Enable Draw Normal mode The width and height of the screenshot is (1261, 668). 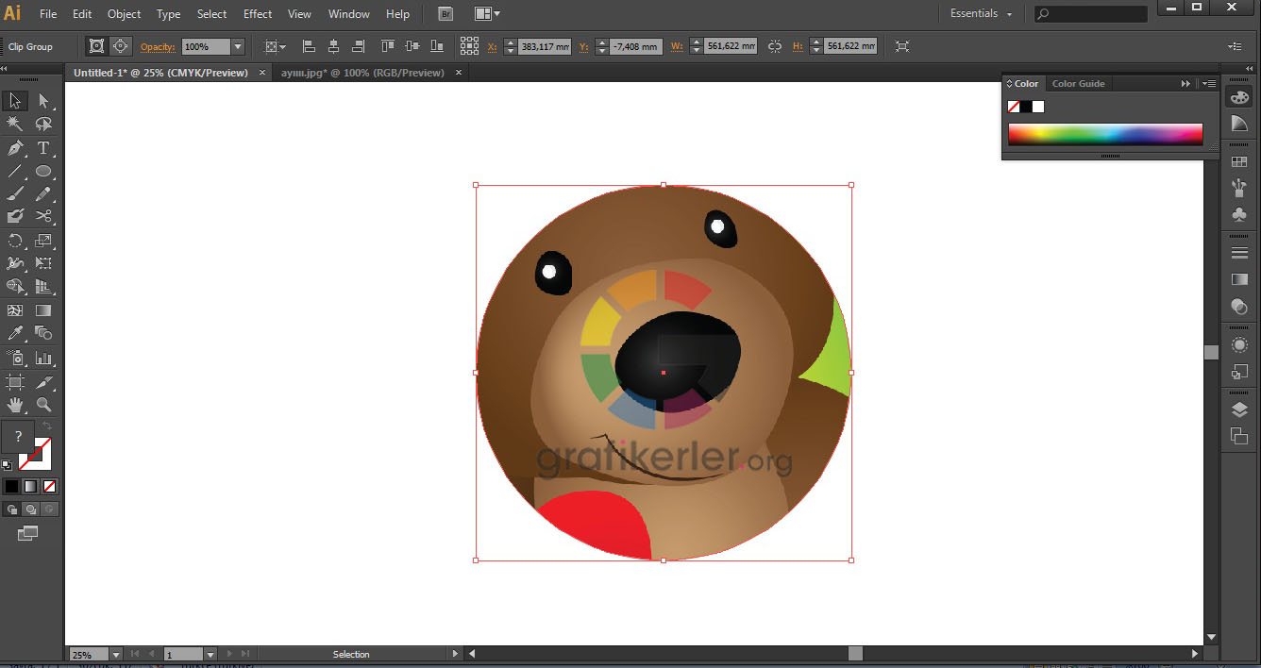click(11, 509)
